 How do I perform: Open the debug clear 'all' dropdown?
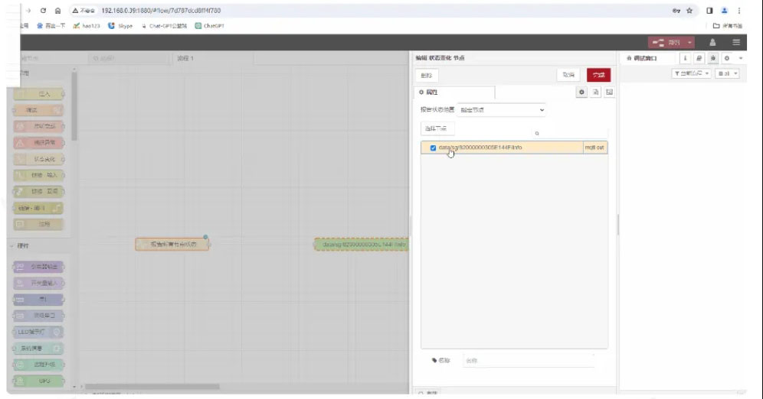(x=727, y=73)
